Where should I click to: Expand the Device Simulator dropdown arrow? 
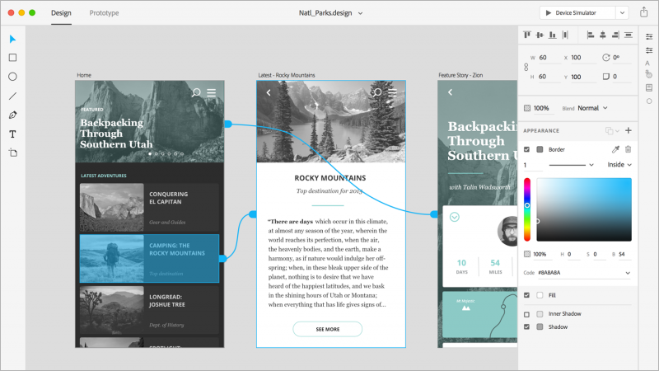pos(622,12)
